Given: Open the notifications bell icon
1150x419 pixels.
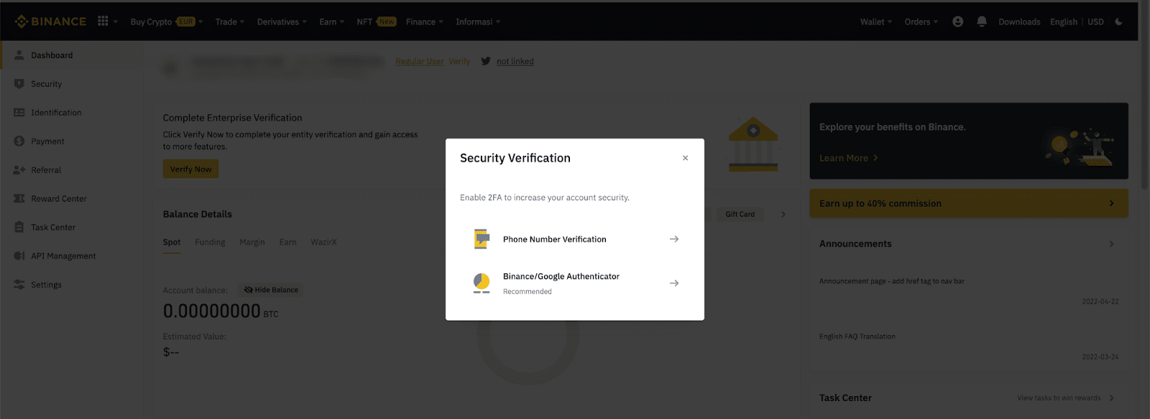Looking at the screenshot, I should click(x=982, y=22).
